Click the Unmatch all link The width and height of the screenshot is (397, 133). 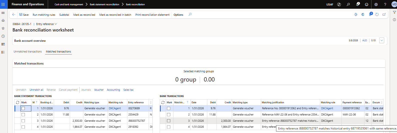pyautogui.click(x=36, y=90)
